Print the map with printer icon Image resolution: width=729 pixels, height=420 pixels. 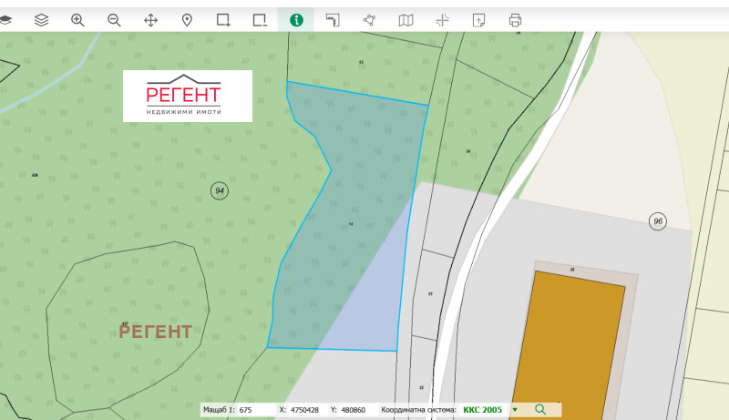515,19
